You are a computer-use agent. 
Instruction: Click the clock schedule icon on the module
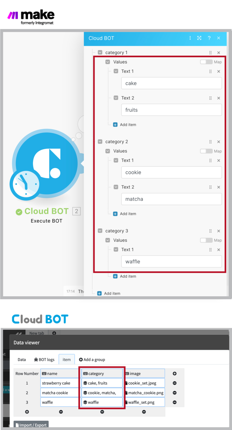(25, 185)
